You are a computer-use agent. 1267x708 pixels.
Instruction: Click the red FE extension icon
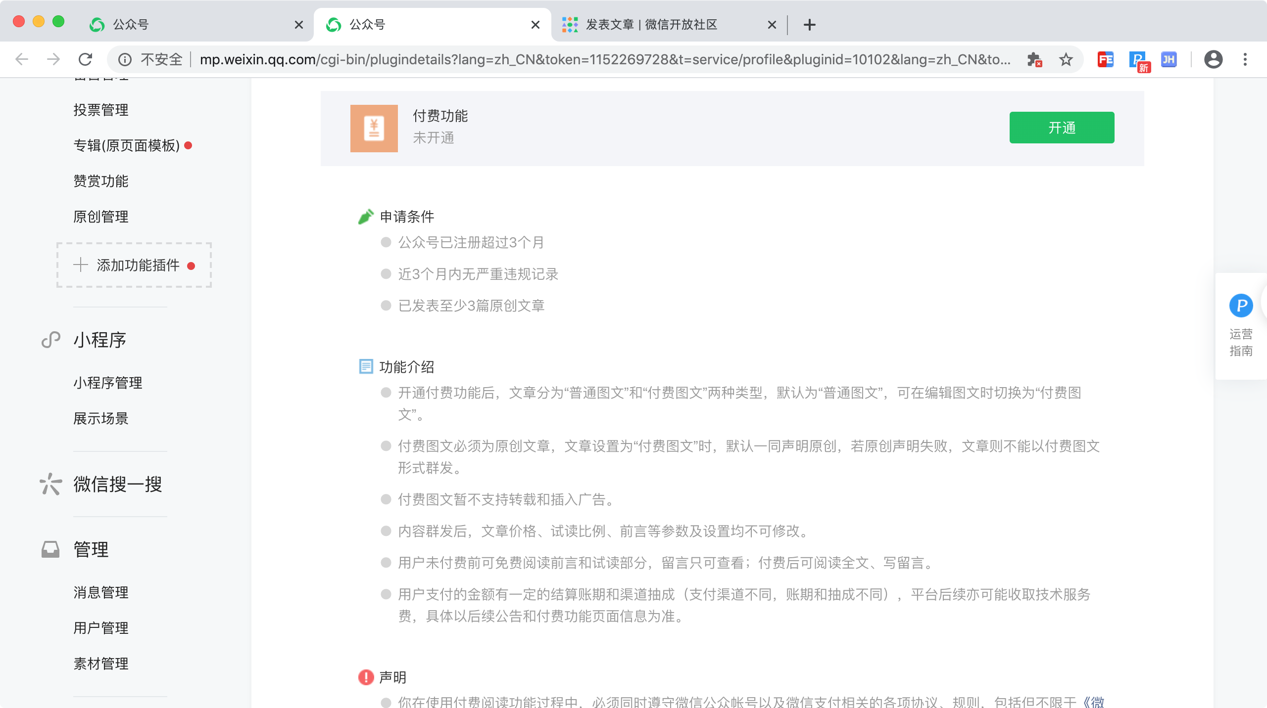click(x=1105, y=60)
